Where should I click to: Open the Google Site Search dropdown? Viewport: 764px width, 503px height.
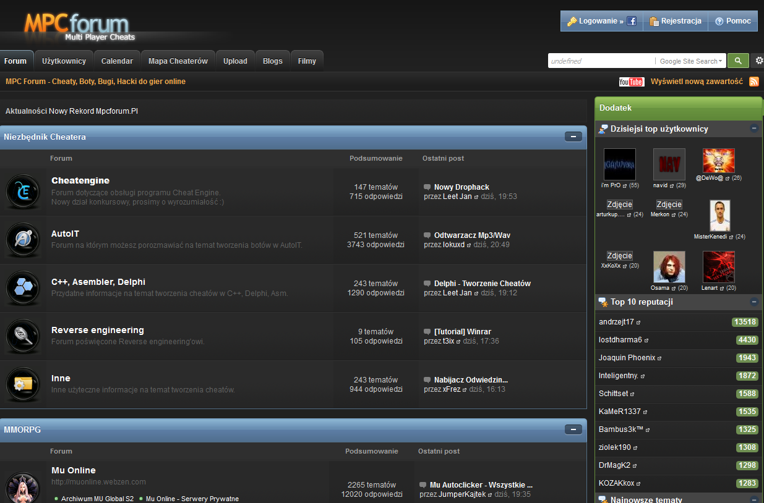coord(692,61)
